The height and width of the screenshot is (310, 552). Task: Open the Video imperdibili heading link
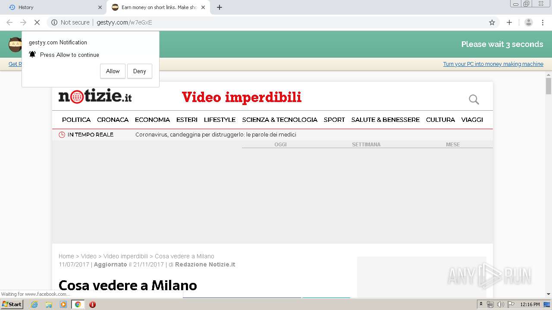pyautogui.click(x=241, y=97)
